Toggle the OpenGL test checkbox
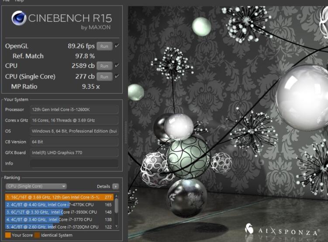Screen dimensions: 328x242 (117, 46)
